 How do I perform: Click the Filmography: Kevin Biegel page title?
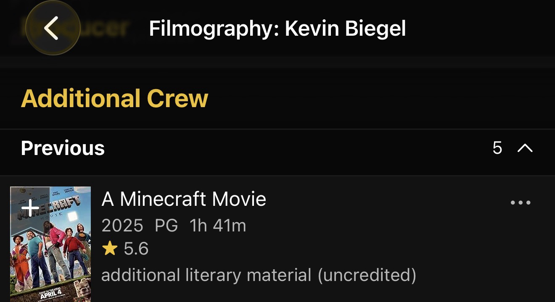277,29
